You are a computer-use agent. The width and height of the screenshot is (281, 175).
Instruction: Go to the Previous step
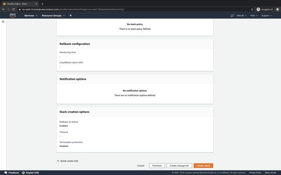157,166
